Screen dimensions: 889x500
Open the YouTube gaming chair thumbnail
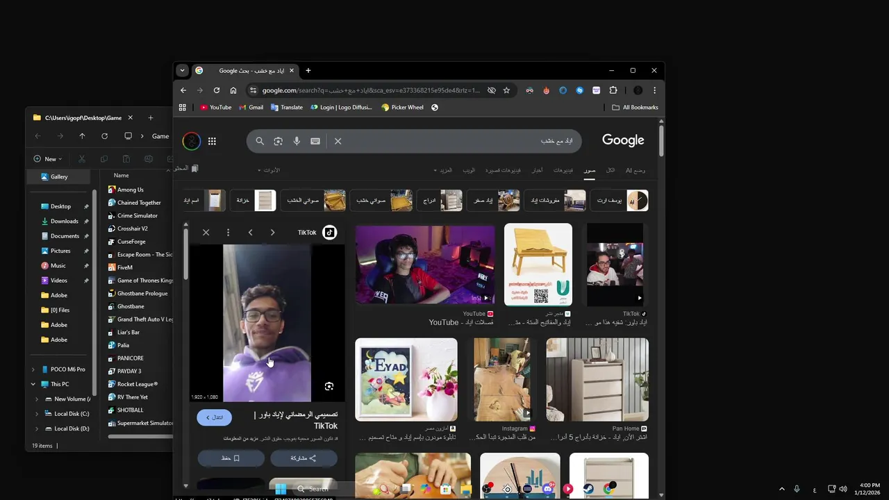[x=425, y=265]
